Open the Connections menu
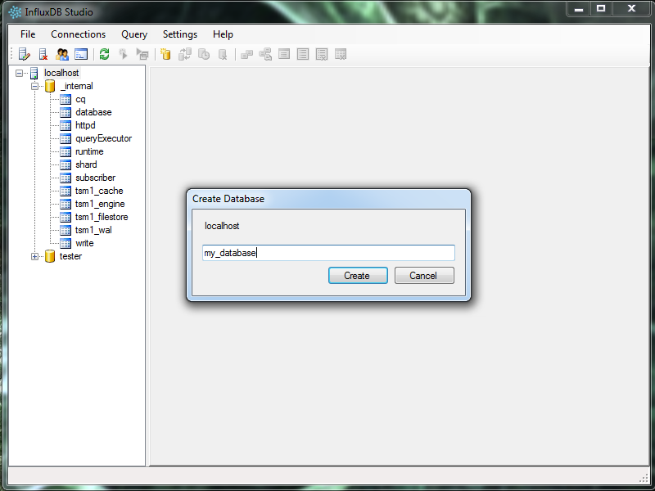 [78, 34]
